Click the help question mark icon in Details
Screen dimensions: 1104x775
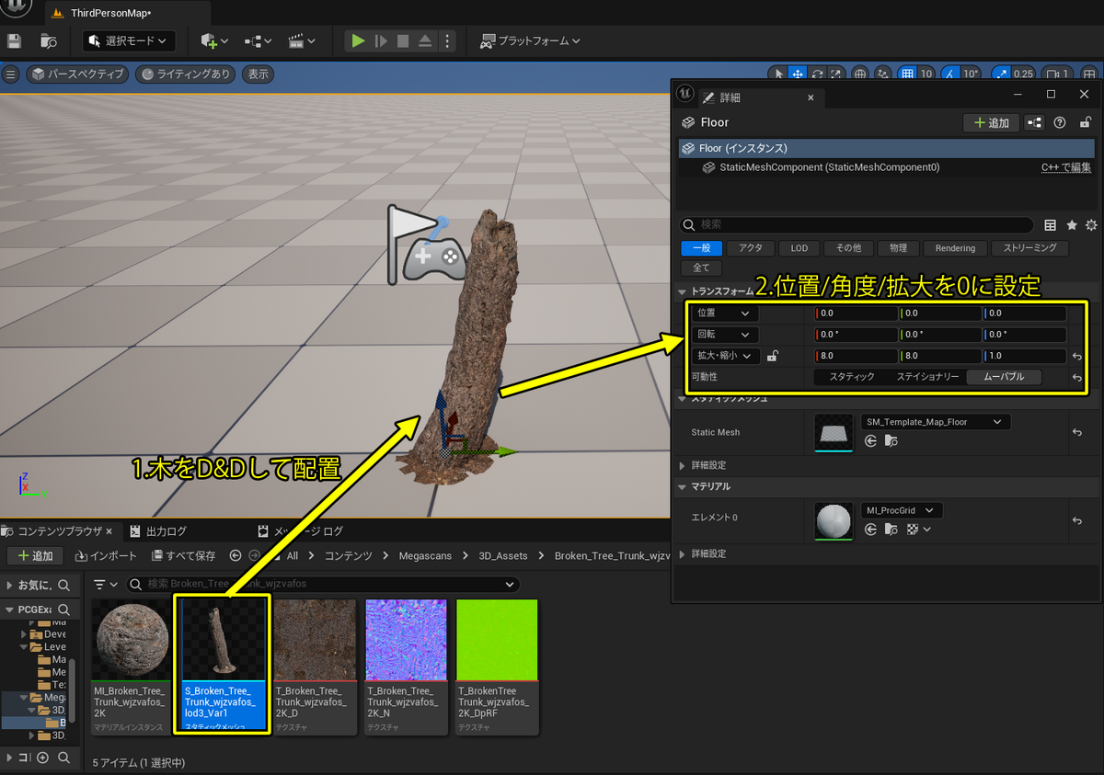1060,122
